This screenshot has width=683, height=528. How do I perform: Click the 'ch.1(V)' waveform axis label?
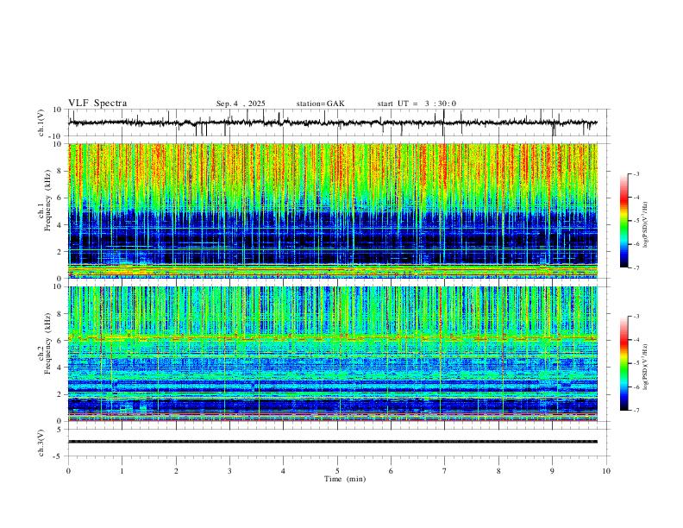[41, 123]
